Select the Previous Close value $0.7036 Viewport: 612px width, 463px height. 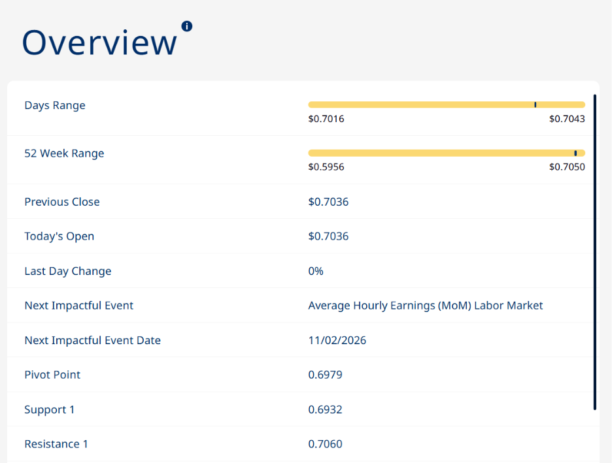pos(328,202)
